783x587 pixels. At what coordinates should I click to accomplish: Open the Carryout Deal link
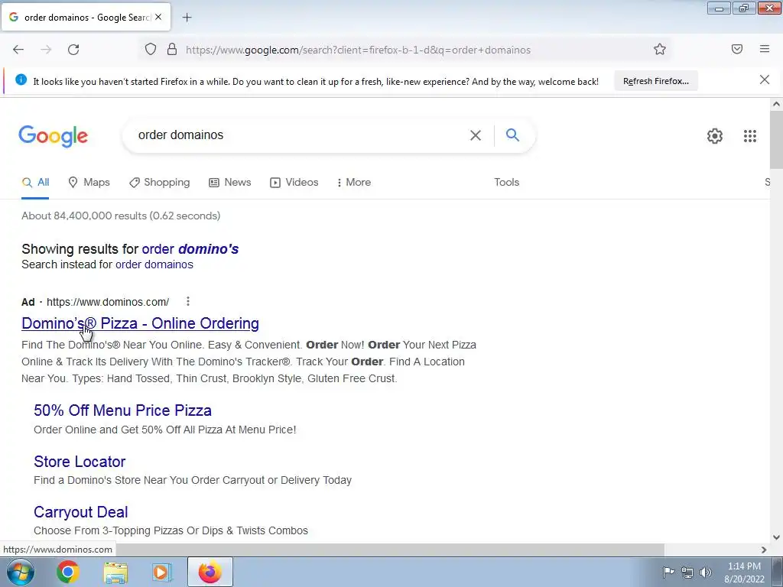[x=81, y=512]
